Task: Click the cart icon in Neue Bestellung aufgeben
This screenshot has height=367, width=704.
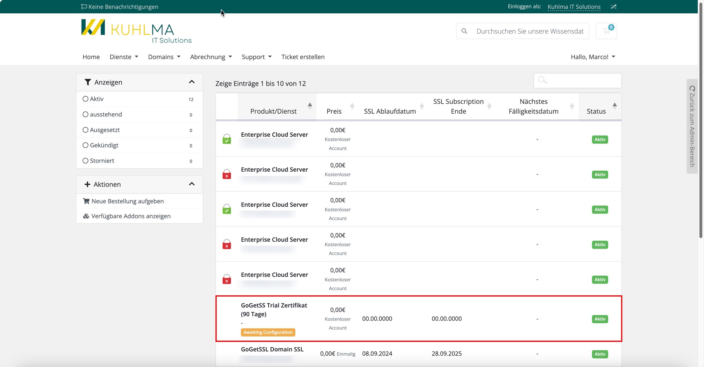Action: [x=86, y=201]
